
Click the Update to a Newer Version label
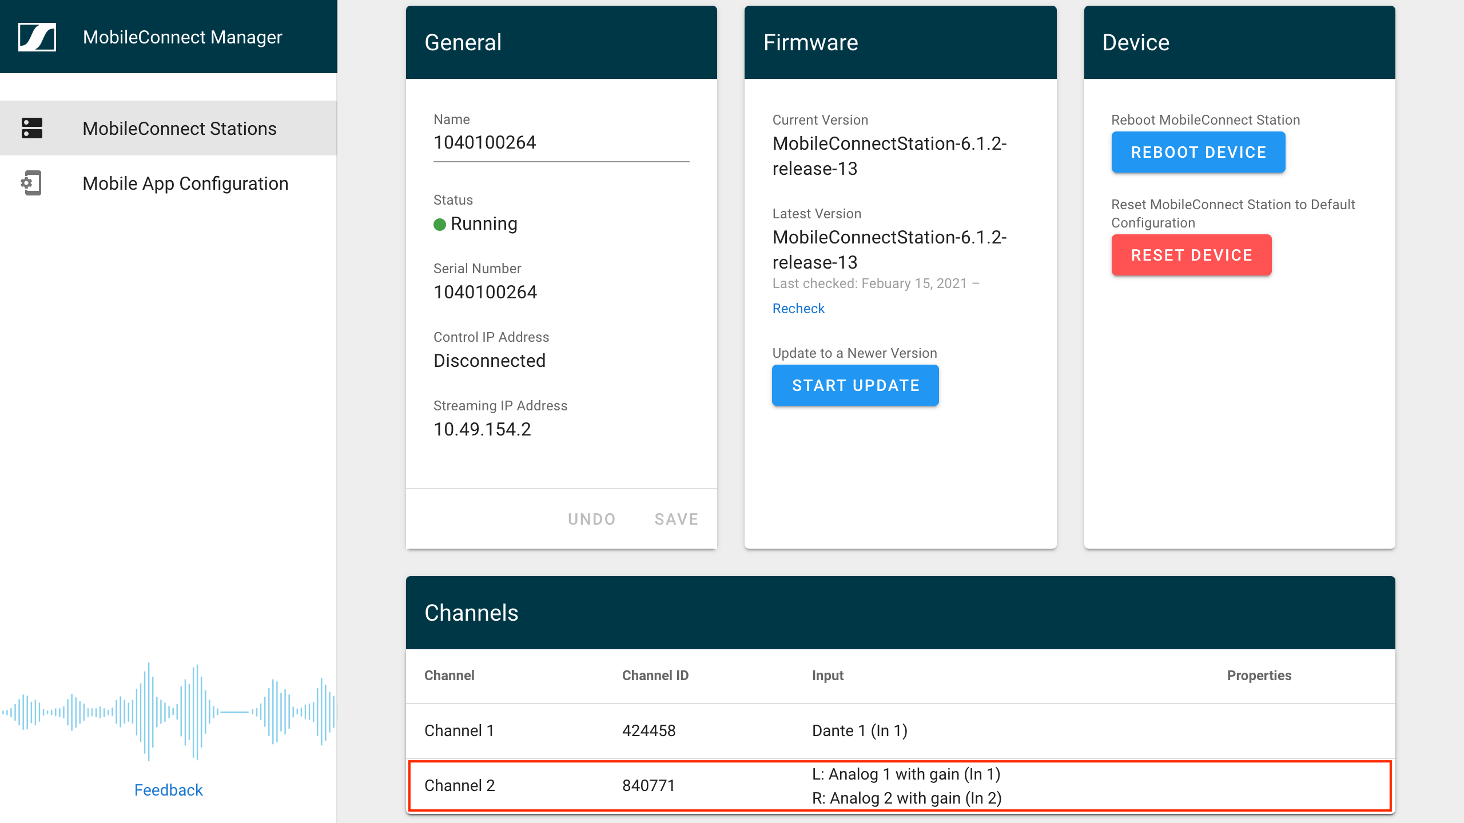click(x=854, y=353)
